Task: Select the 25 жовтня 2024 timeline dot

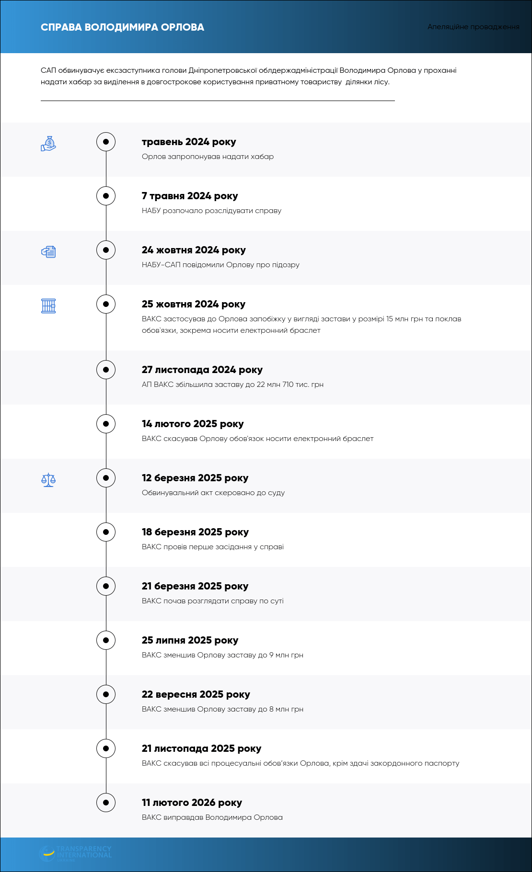Action: 106,304
